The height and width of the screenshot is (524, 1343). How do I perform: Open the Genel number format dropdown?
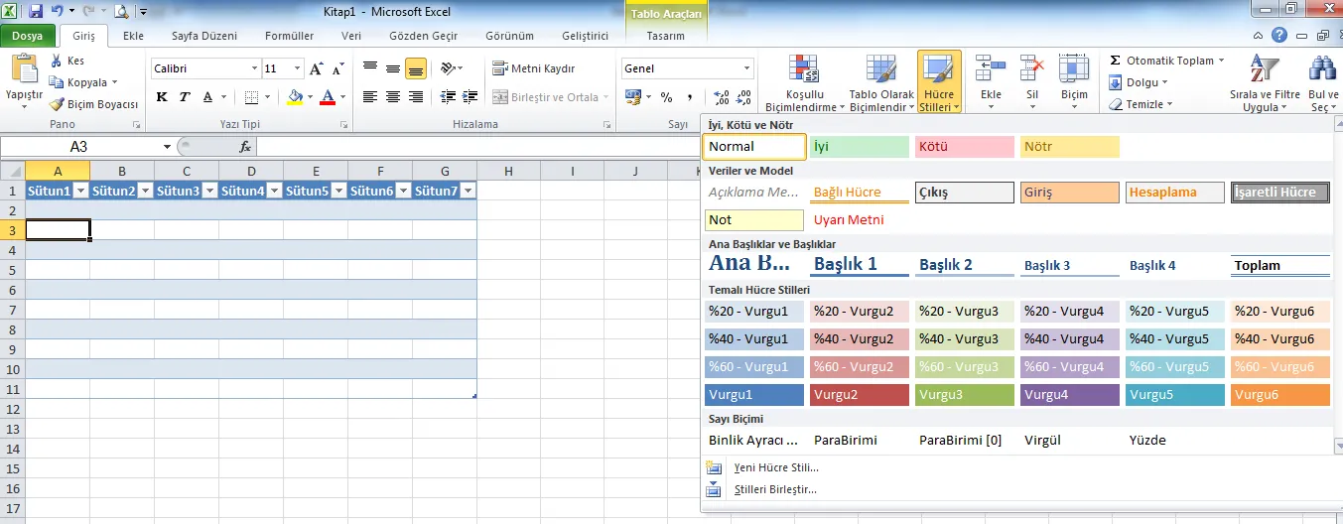click(x=746, y=68)
